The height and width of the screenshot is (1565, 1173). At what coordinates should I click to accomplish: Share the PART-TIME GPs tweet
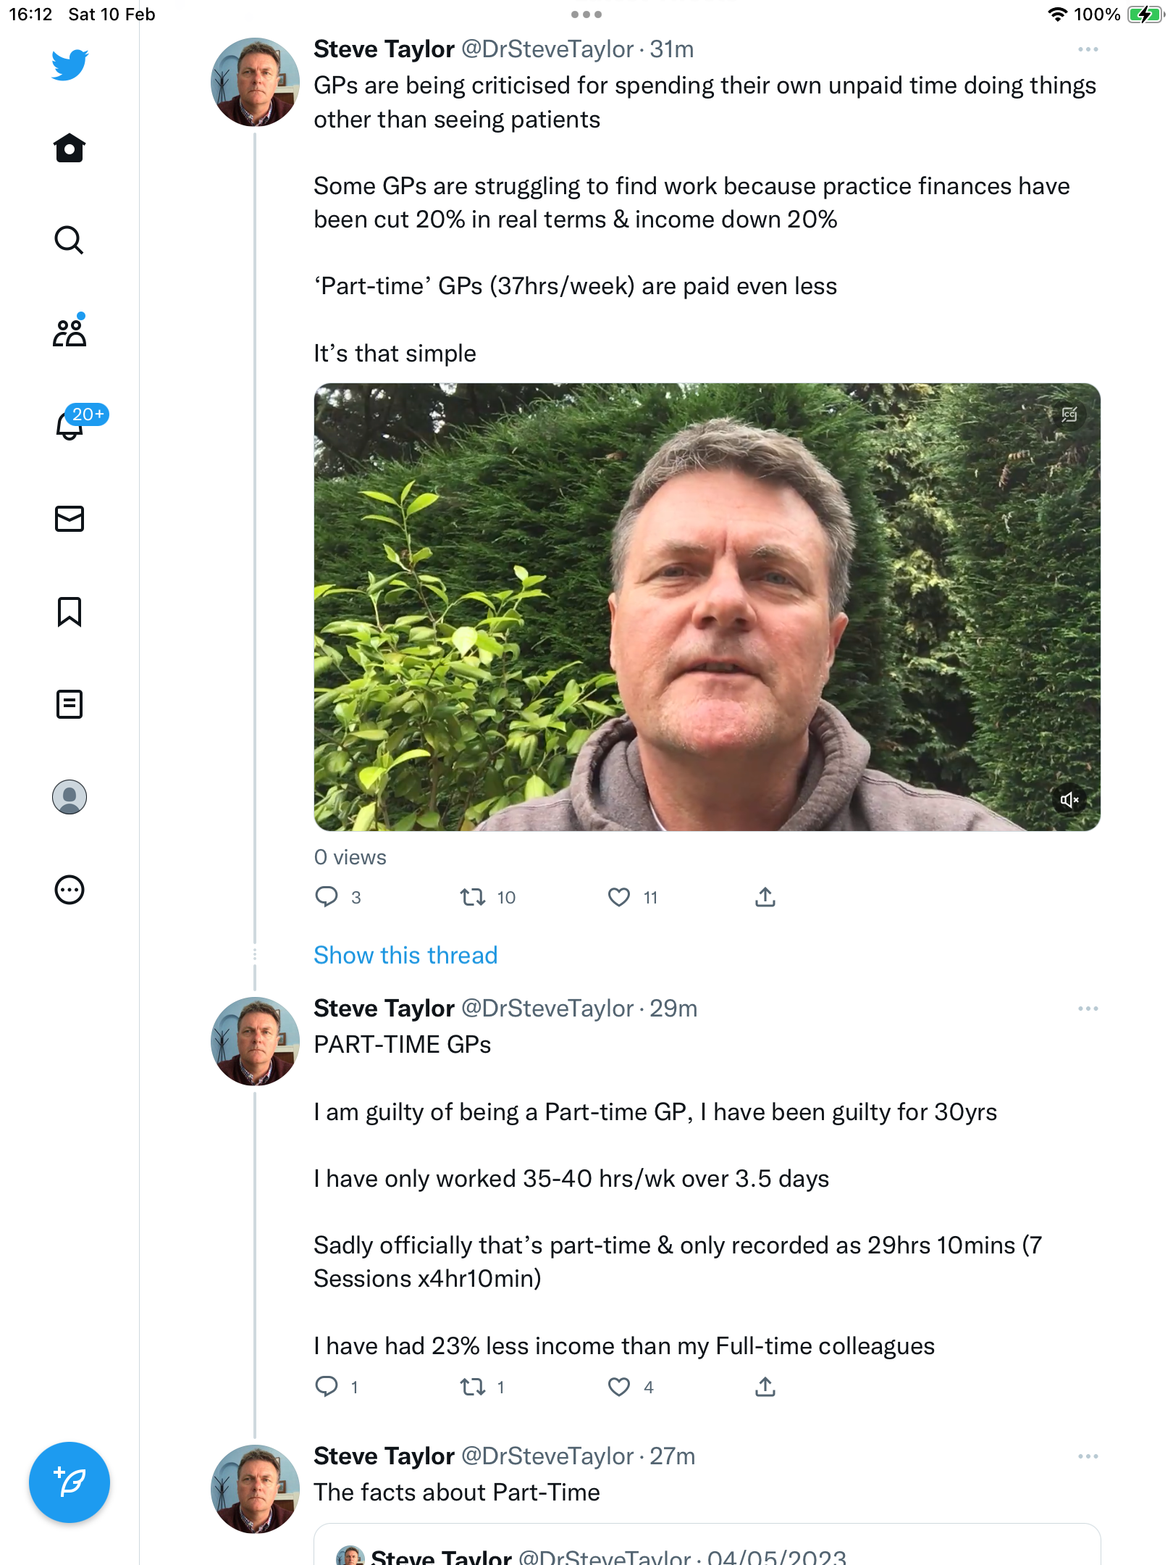[x=765, y=1387]
